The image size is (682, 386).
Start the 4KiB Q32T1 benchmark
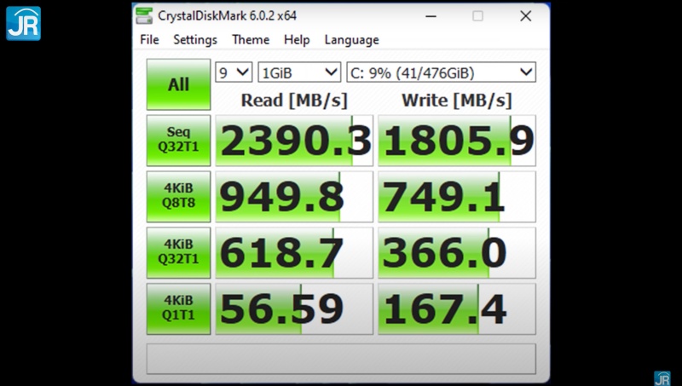pyautogui.click(x=178, y=252)
